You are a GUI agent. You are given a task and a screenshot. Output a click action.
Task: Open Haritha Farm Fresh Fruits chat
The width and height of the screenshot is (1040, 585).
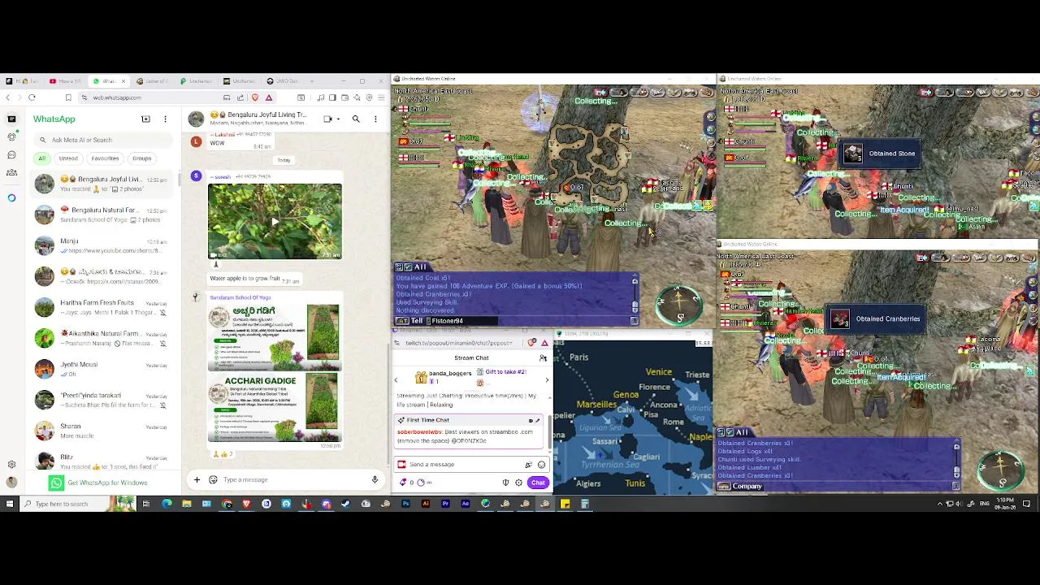(102, 307)
